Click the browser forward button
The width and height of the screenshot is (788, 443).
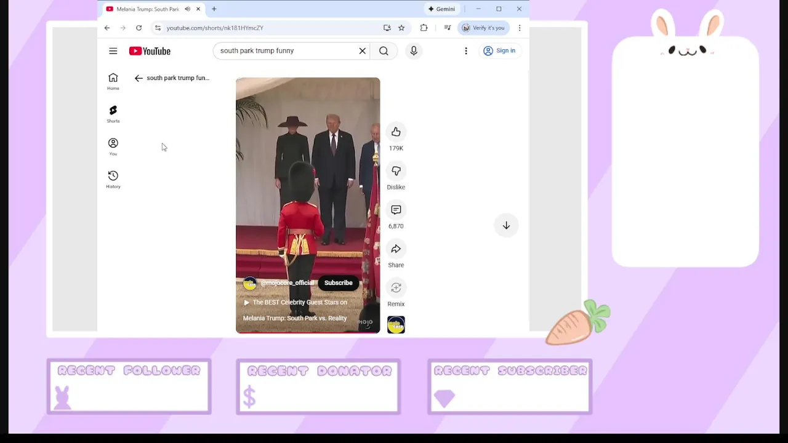(x=123, y=28)
